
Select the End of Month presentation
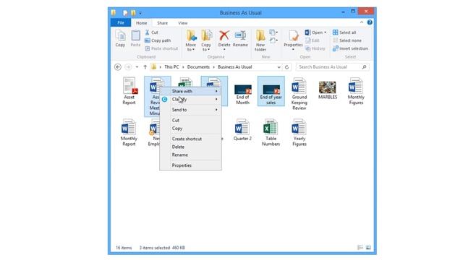click(243, 94)
